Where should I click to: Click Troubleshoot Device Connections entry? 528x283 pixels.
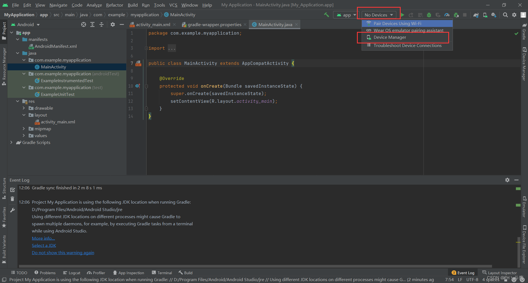click(407, 46)
